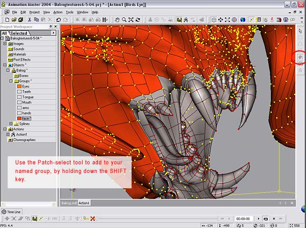Click the Undo arrow icon
The width and height of the screenshot is (306, 228).
tap(58, 19)
